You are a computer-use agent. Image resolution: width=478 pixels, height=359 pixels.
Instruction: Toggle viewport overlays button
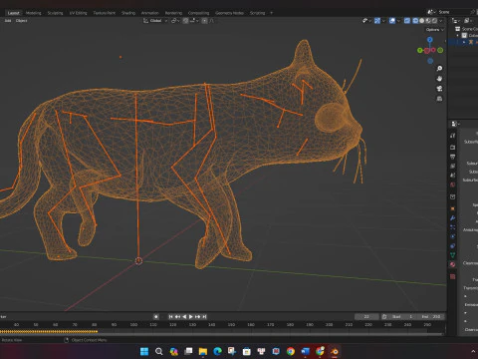392,21
